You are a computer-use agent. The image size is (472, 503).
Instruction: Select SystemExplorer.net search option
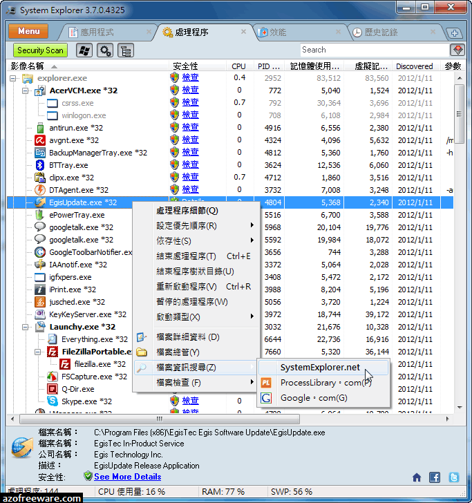[x=323, y=368]
